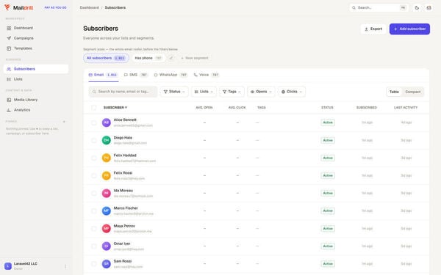Click the search magnifier icon in header
Viewport: 441px width, 275px height.
pos(354,8)
